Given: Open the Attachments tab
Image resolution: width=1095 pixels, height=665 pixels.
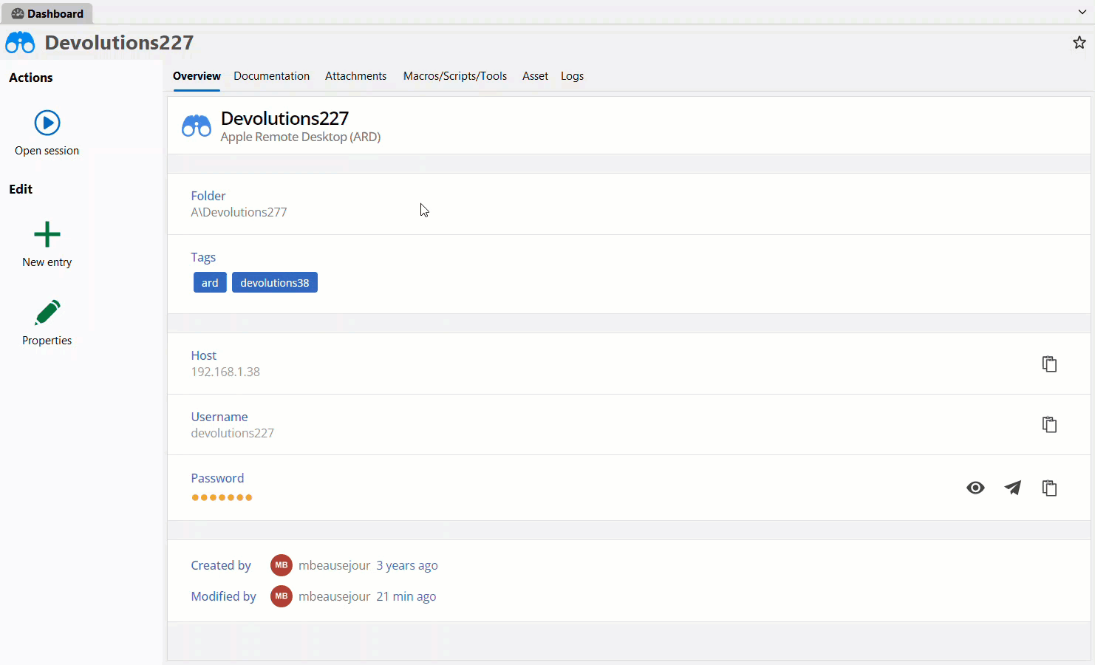Looking at the screenshot, I should click(x=355, y=76).
